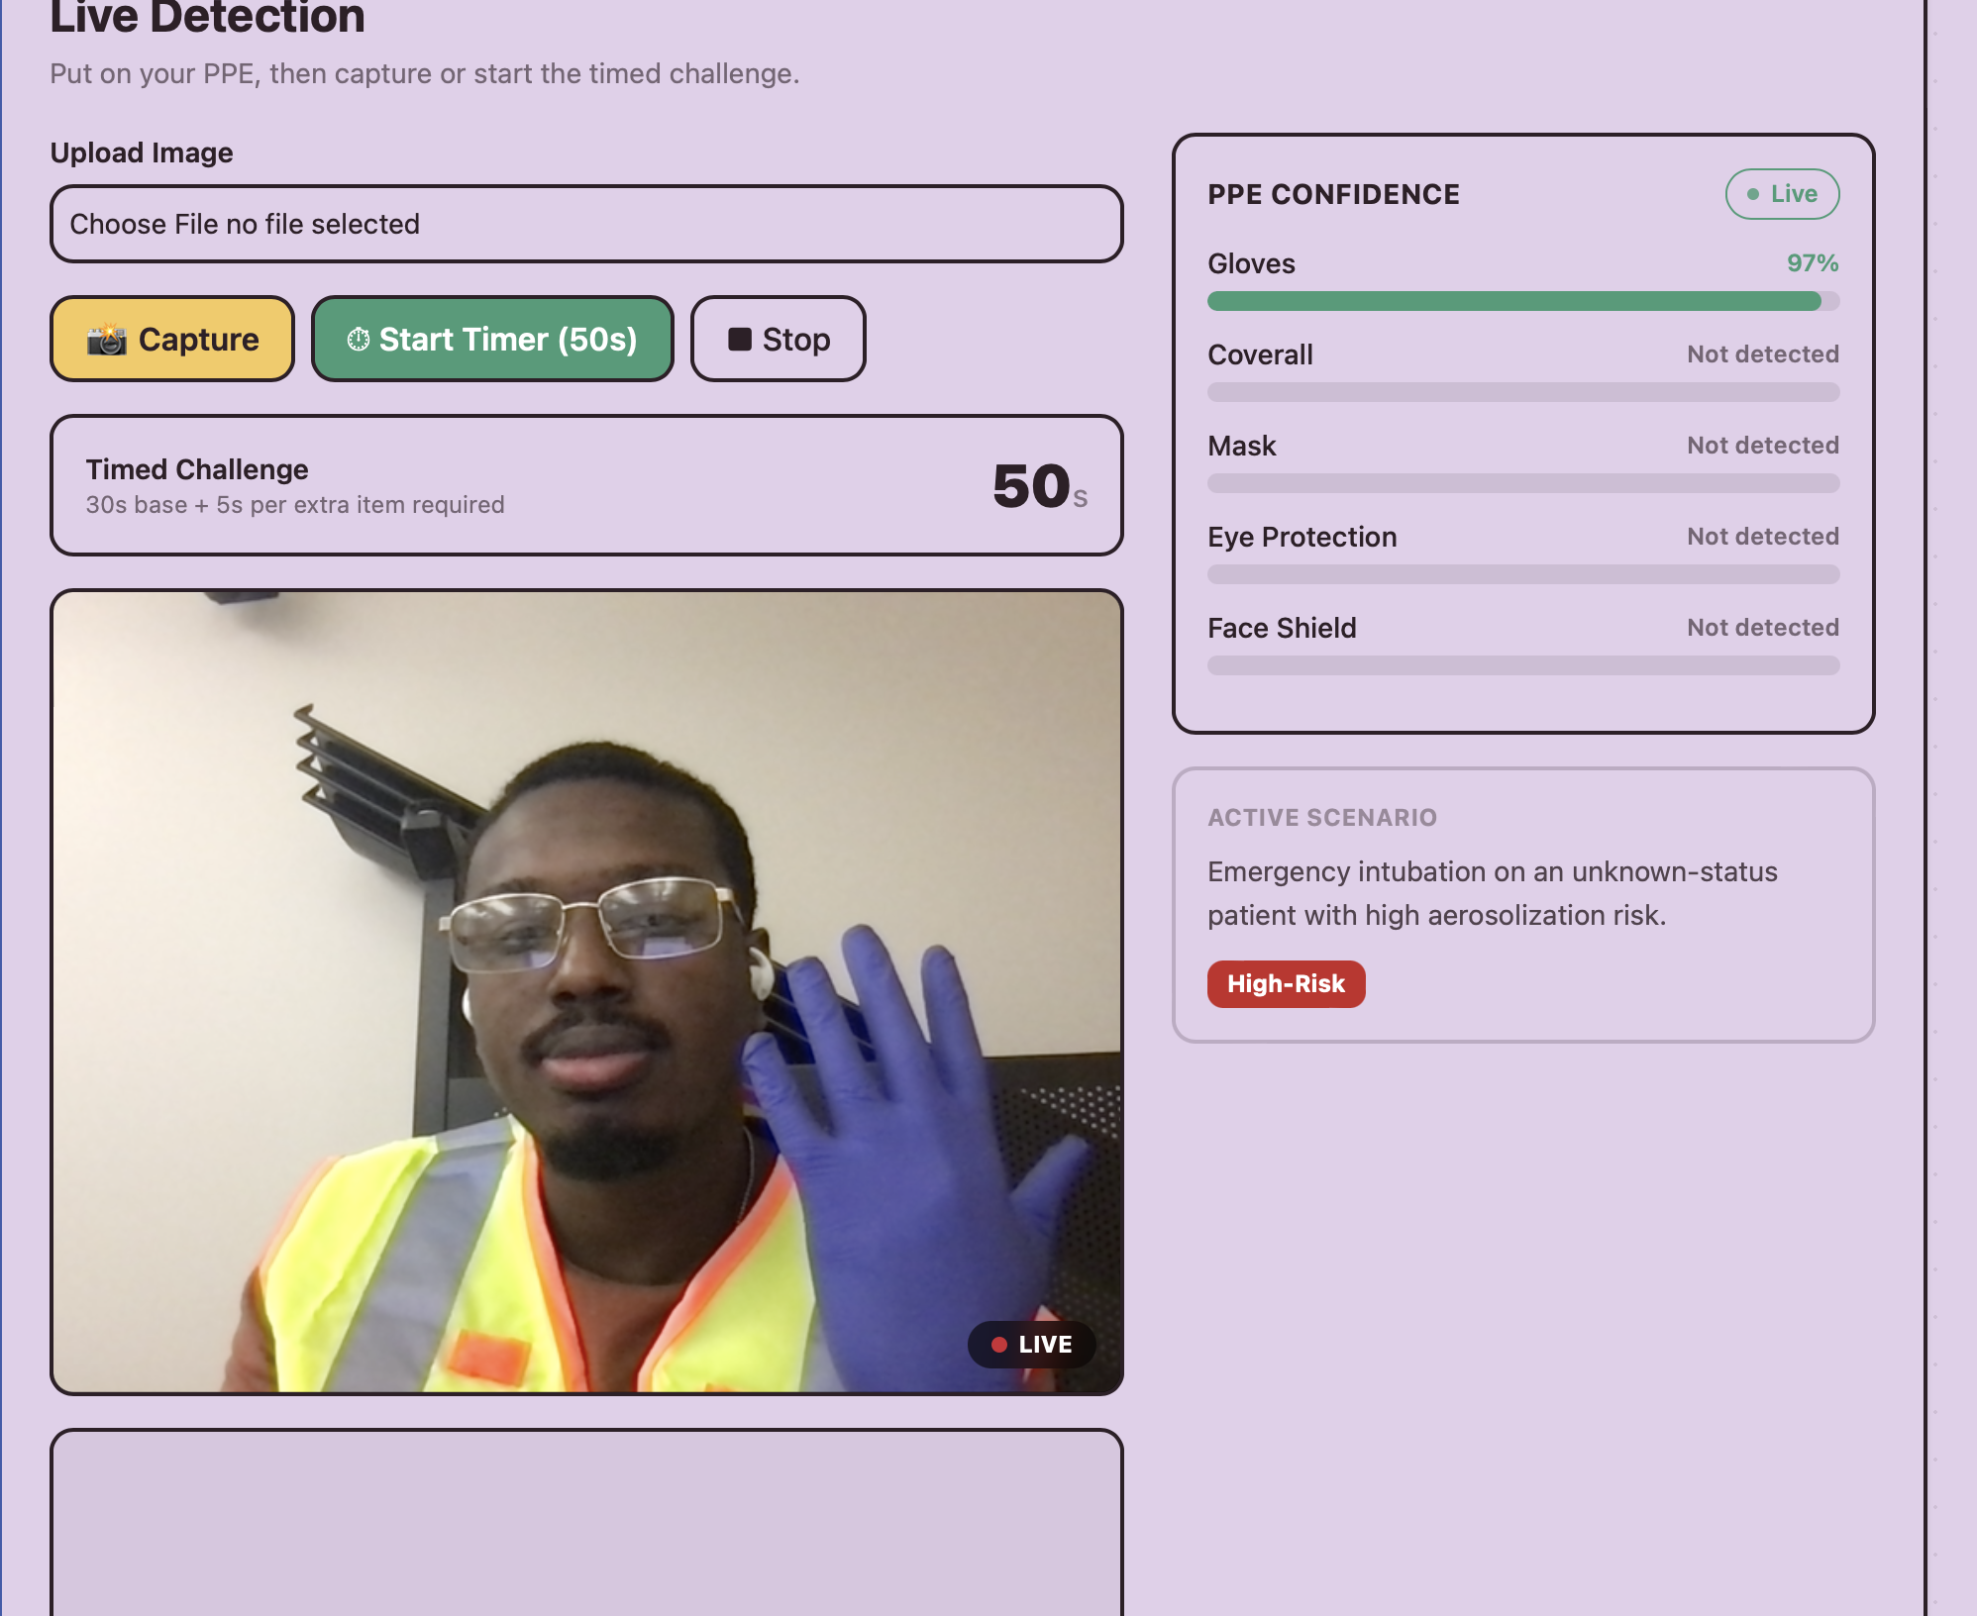Image resolution: width=1977 pixels, height=1616 pixels.
Task: Click the High-Risk scenario badge
Action: (1285, 984)
